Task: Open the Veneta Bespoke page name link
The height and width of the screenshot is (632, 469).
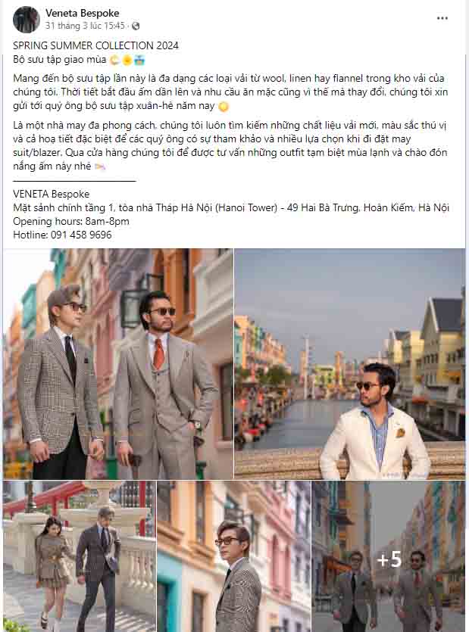Action: coord(83,13)
